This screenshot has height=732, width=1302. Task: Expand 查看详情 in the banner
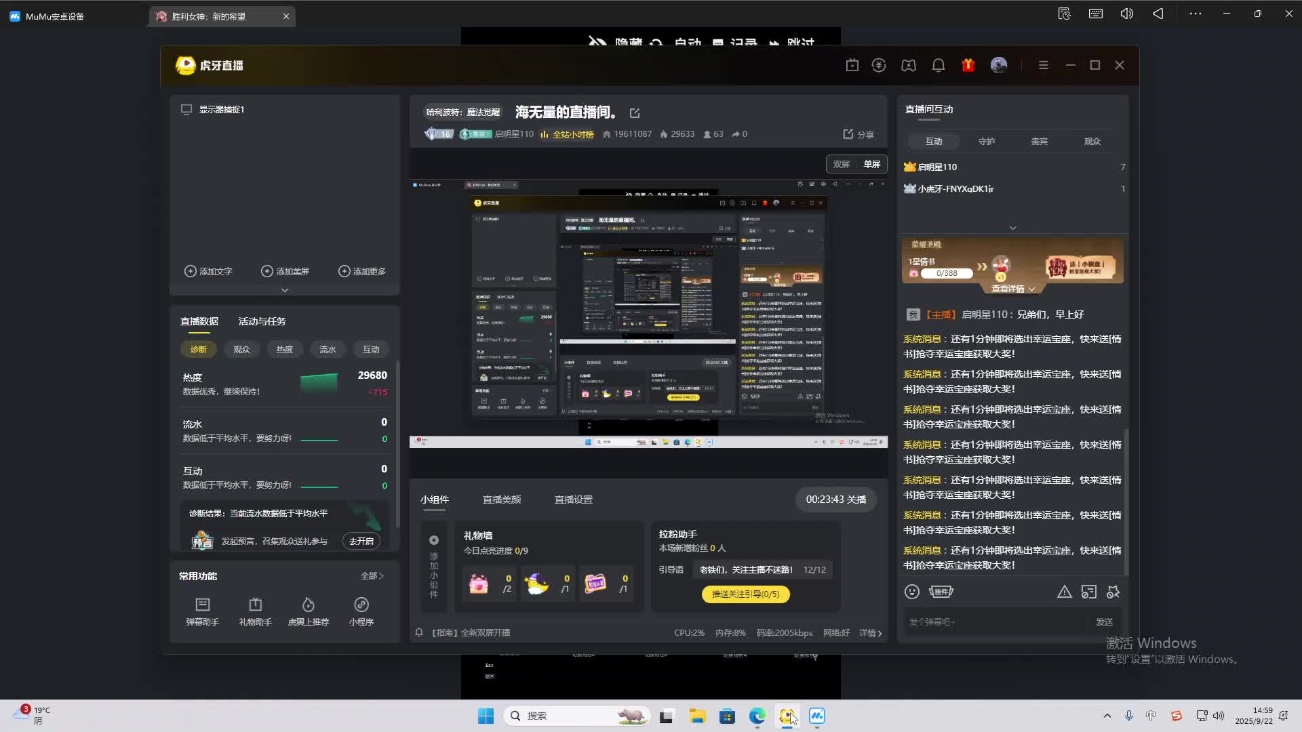point(1012,289)
